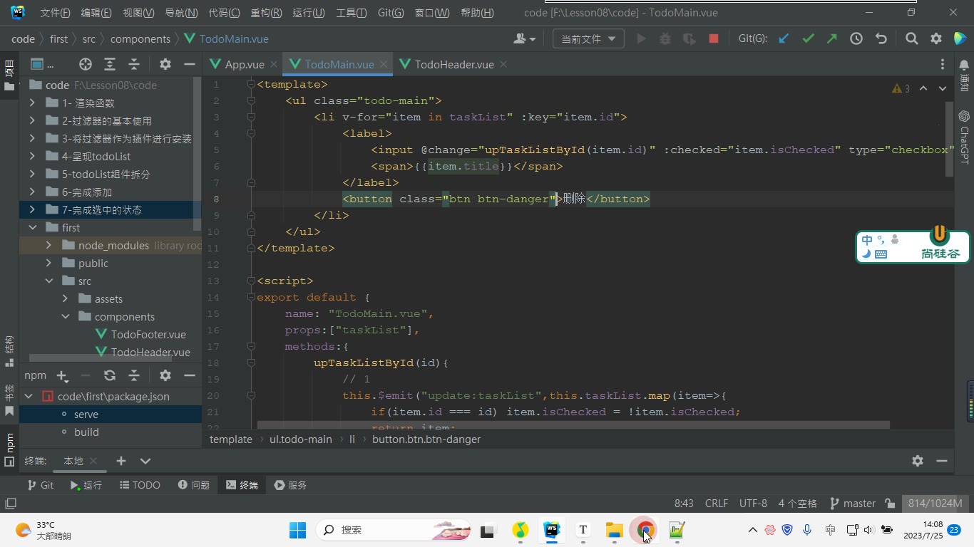Open the terminal session dropdown arrow

[x=145, y=461]
